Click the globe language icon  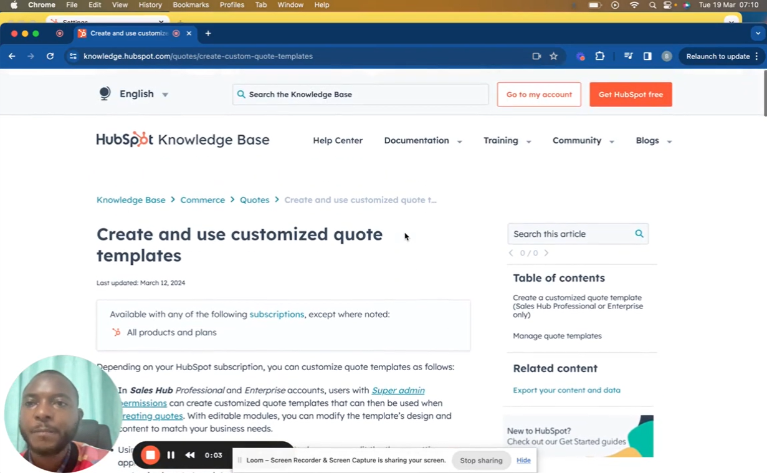click(x=105, y=93)
